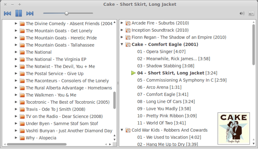Expand The Mountain Goats - Get Lonely folder
The image size is (258, 149).
coord(16,30)
